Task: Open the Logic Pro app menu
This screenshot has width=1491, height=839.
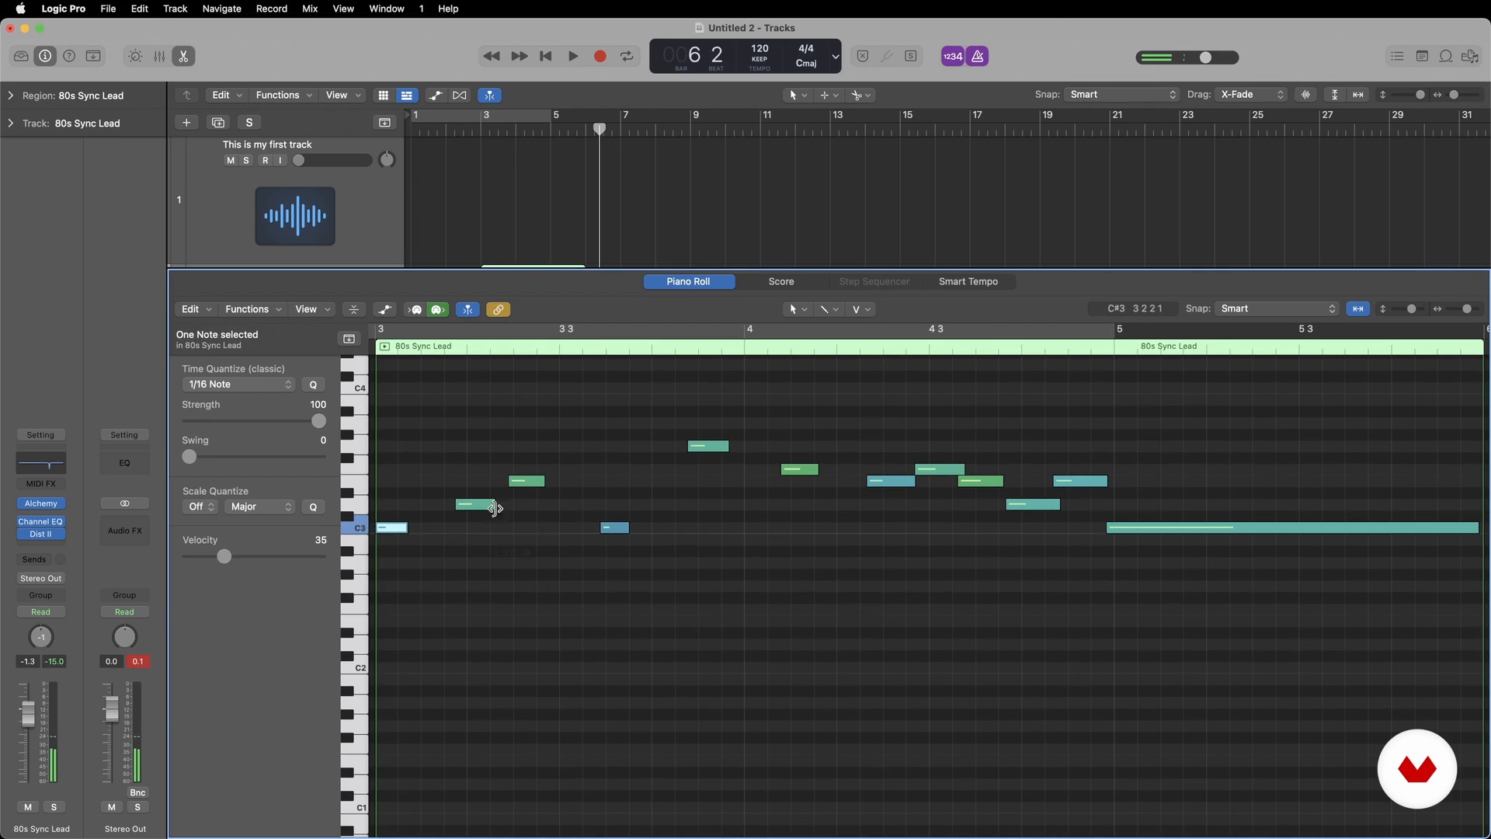Action: tap(64, 9)
